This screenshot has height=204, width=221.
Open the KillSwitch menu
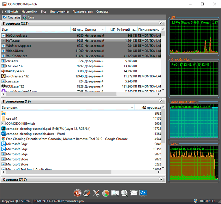[x=11, y=12]
